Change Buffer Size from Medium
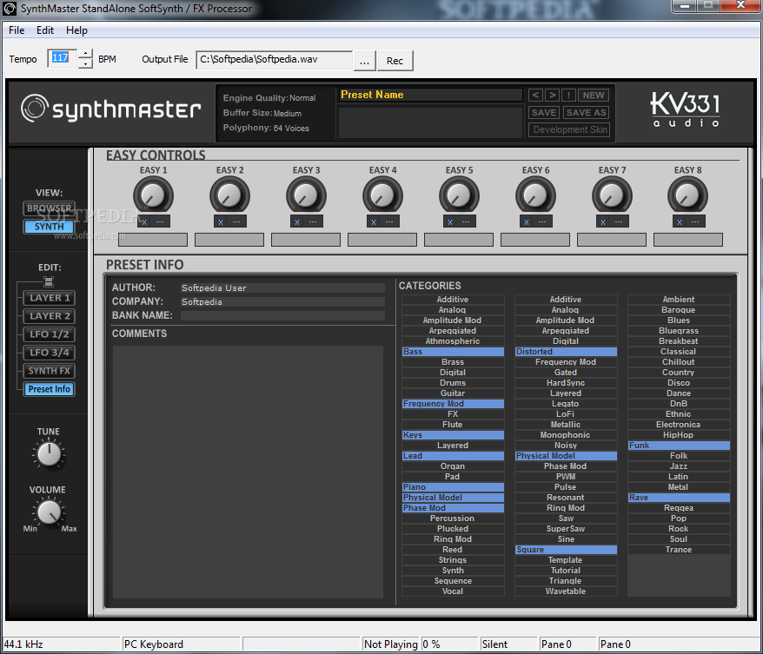Viewport: 763px width, 654px height. (288, 113)
